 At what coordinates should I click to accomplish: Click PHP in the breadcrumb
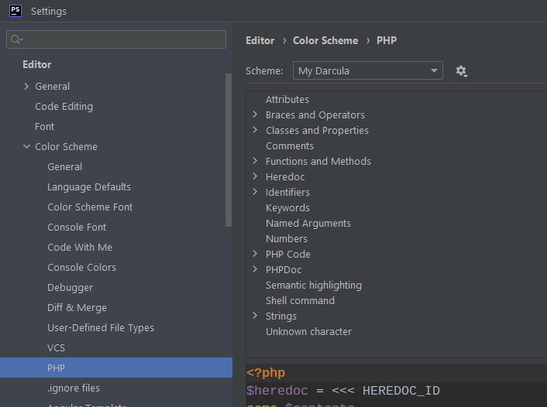pyautogui.click(x=387, y=40)
